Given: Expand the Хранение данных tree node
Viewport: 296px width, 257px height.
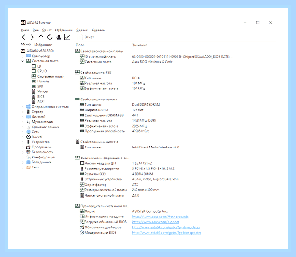Looking at the screenshot, I should click(x=23, y=127).
